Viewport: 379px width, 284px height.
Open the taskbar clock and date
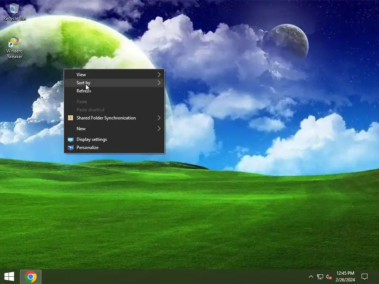tap(345, 277)
